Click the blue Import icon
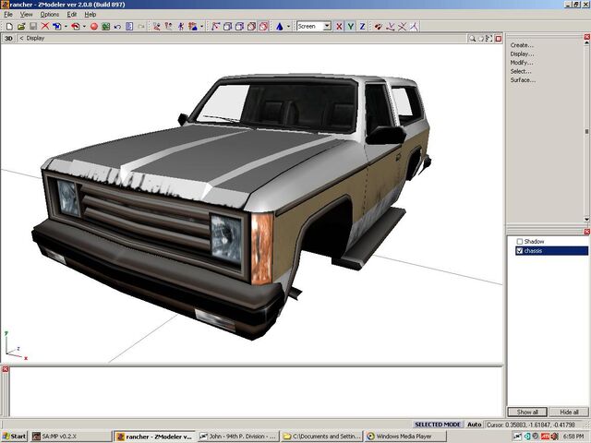The width and height of the screenshot is (591, 443). point(57,27)
